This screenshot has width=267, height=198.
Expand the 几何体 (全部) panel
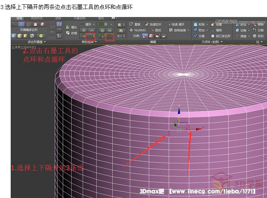pos(212,42)
